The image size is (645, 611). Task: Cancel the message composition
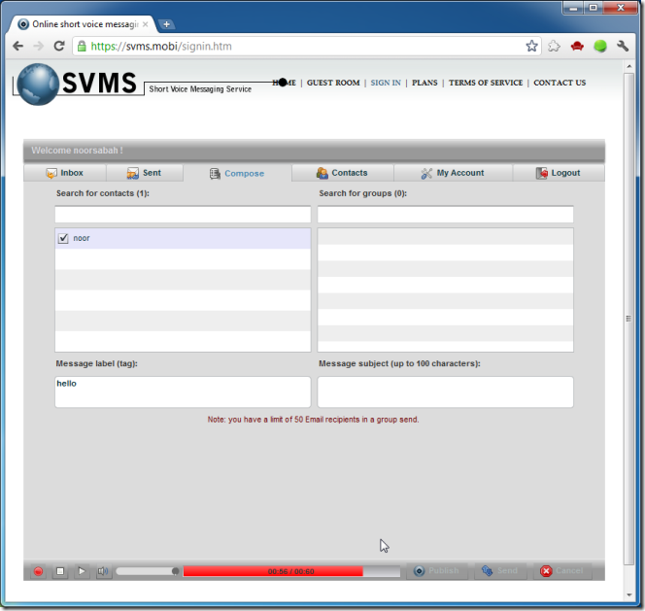pyautogui.click(x=562, y=570)
